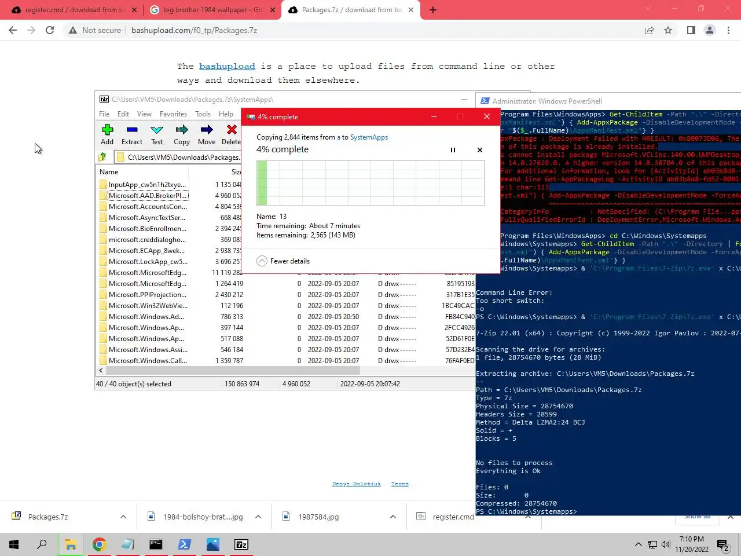This screenshot has width=741, height=556.
Task: Click the Copy icon in 7-Zip toolbar
Action: [x=182, y=134]
